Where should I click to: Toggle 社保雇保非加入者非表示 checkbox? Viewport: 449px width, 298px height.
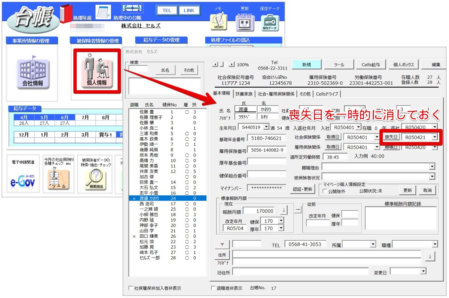131,288
